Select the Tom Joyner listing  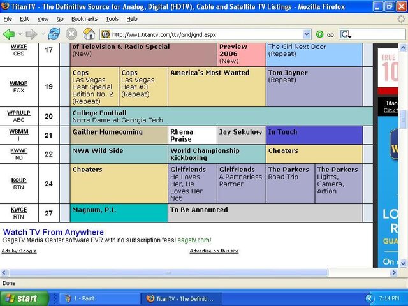[x=314, y=87]
